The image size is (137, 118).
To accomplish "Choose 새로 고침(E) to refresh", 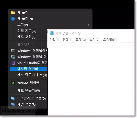I will tap(29, 37).
